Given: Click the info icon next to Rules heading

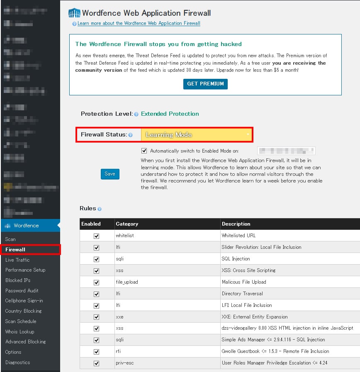Looking at the screenshot, I should [100, 209].
